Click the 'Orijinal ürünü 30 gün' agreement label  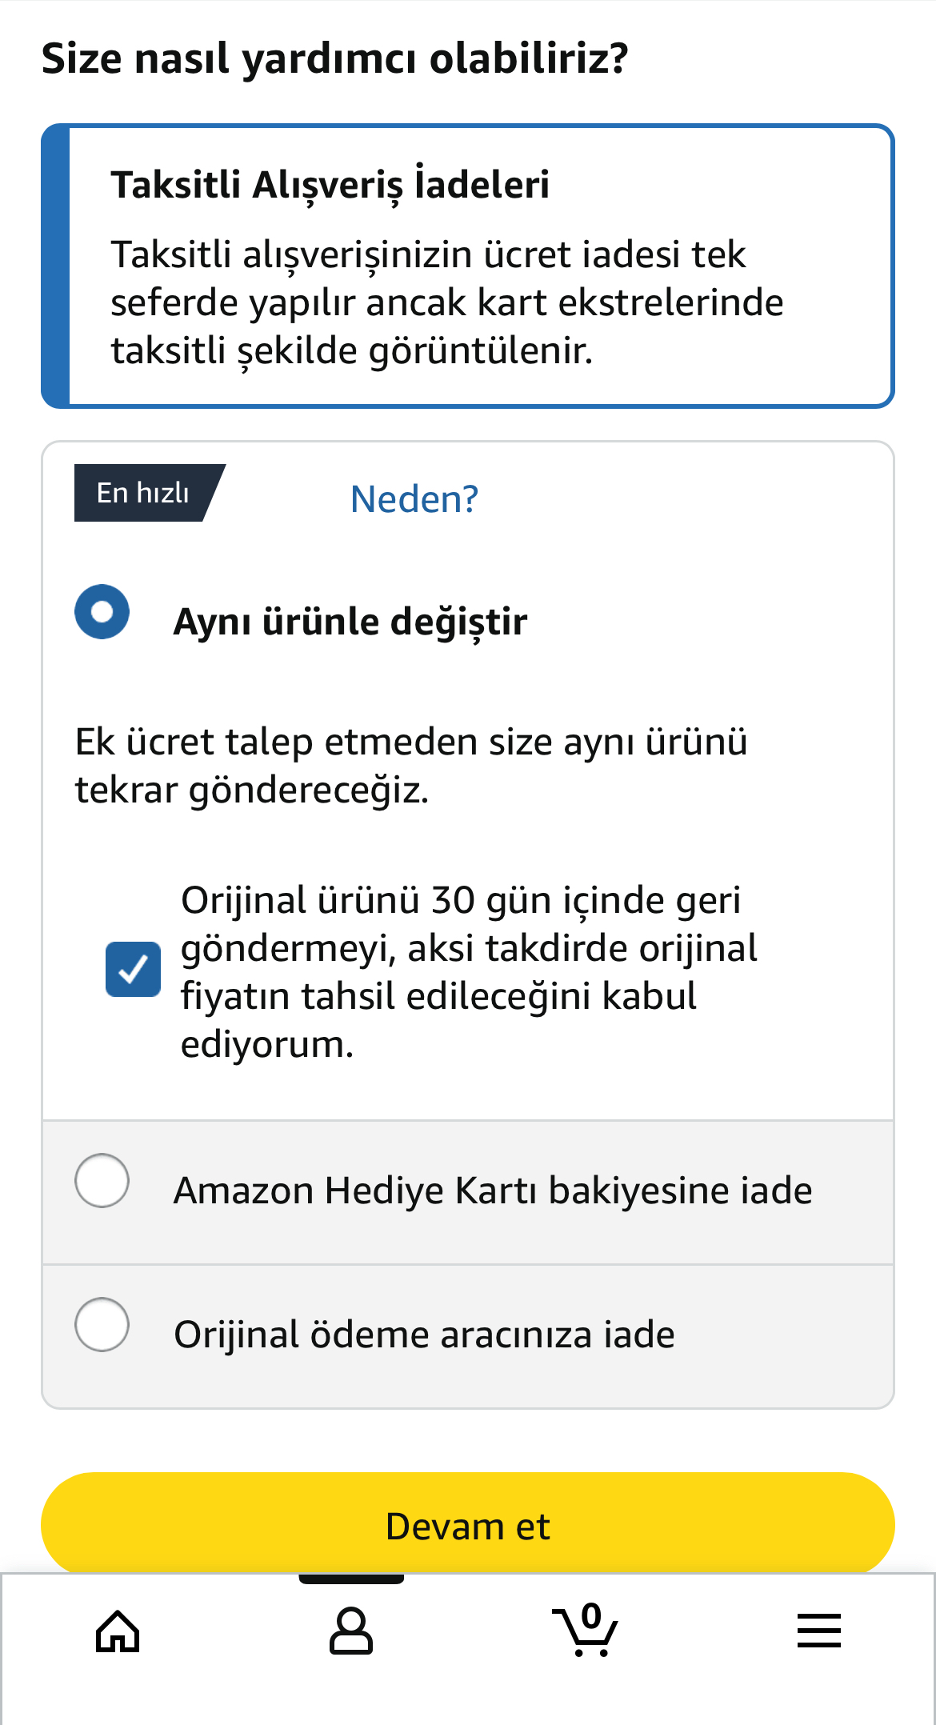click(x=469, y=971)
